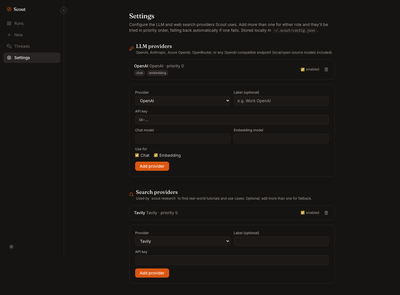Select Settings in the sidebar
The height and width of the screenshot is (295, 400).
coord(32,58)
